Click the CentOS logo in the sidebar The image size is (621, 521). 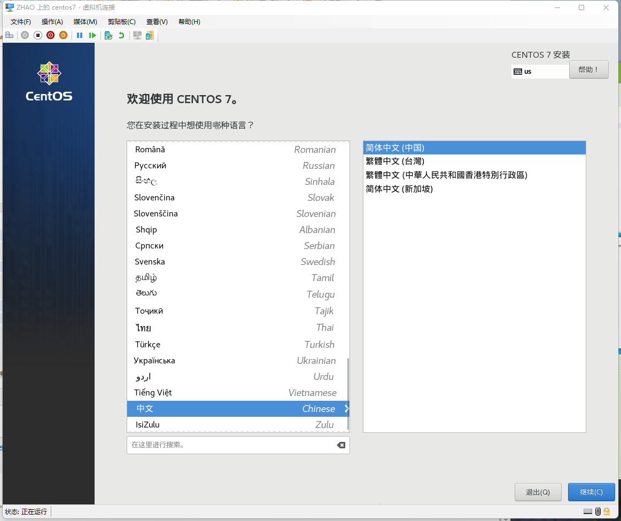point(49,81)
